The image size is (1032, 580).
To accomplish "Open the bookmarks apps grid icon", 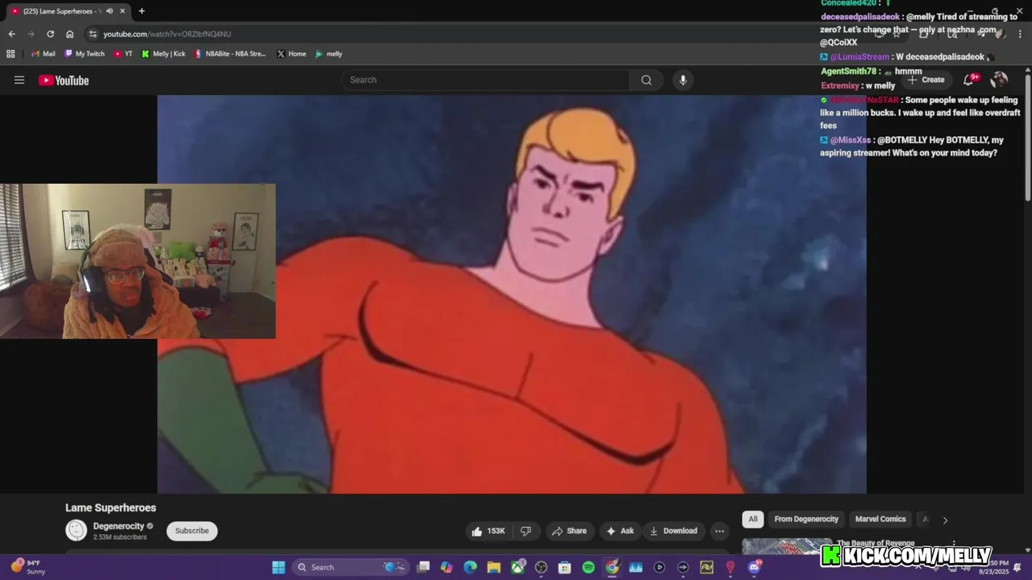I will 10,54.
